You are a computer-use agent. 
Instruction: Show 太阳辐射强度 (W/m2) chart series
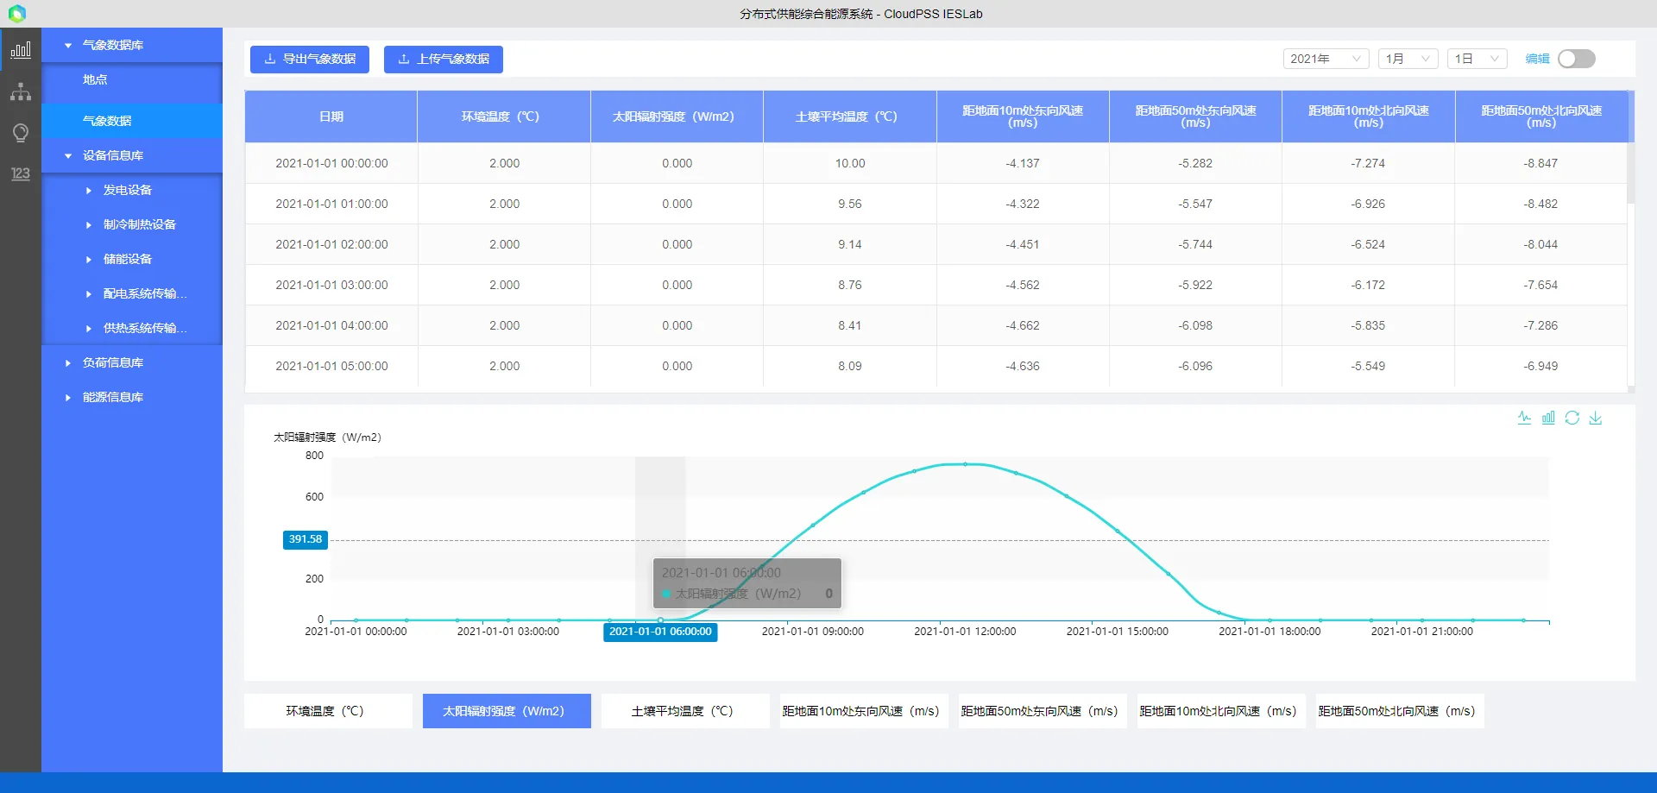pyautogui.click(x=507, y=711)
